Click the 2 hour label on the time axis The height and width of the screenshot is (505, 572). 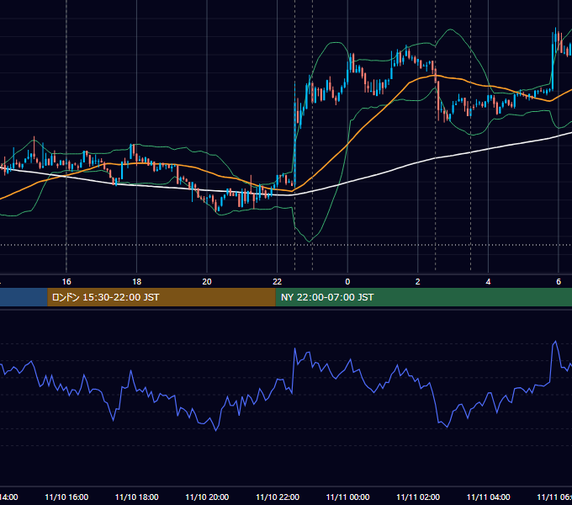tap(418, 282)
